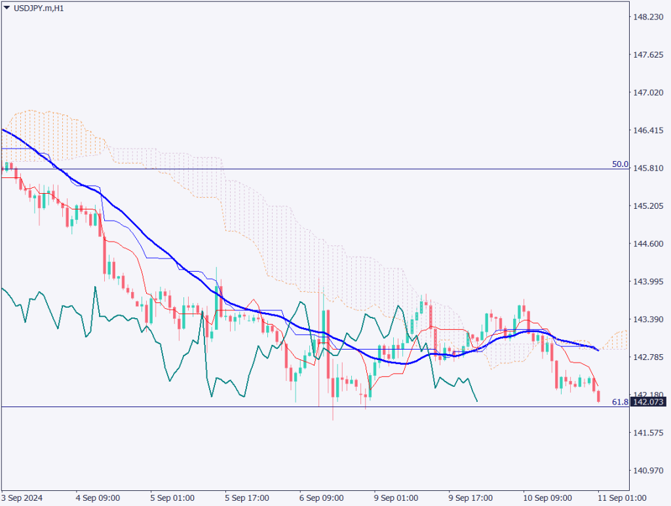Image resolution: width=671 pixels, height=506 pixels.
Task: Click the 145.205 price axis label
Action: (x=649, y=206)
